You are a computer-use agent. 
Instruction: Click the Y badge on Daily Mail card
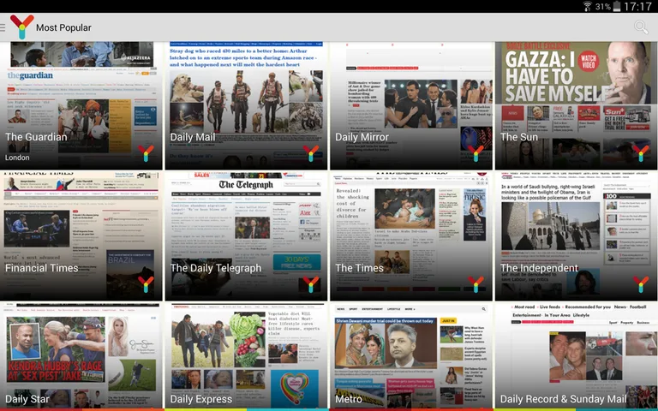(311, 153)
